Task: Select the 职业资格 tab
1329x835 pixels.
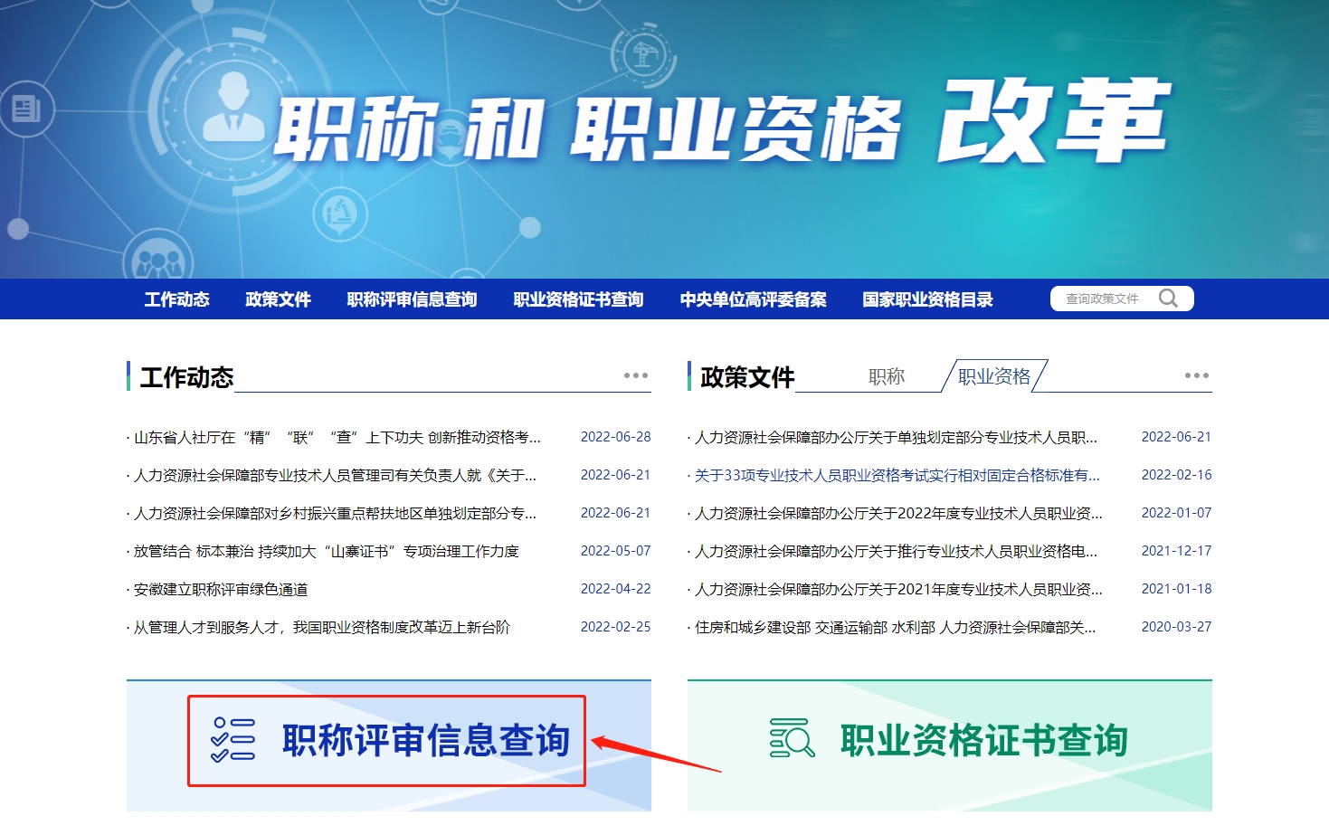Action: click(x=993, y=376)
